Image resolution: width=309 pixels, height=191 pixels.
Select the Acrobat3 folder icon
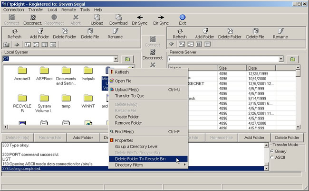point(22,71)
